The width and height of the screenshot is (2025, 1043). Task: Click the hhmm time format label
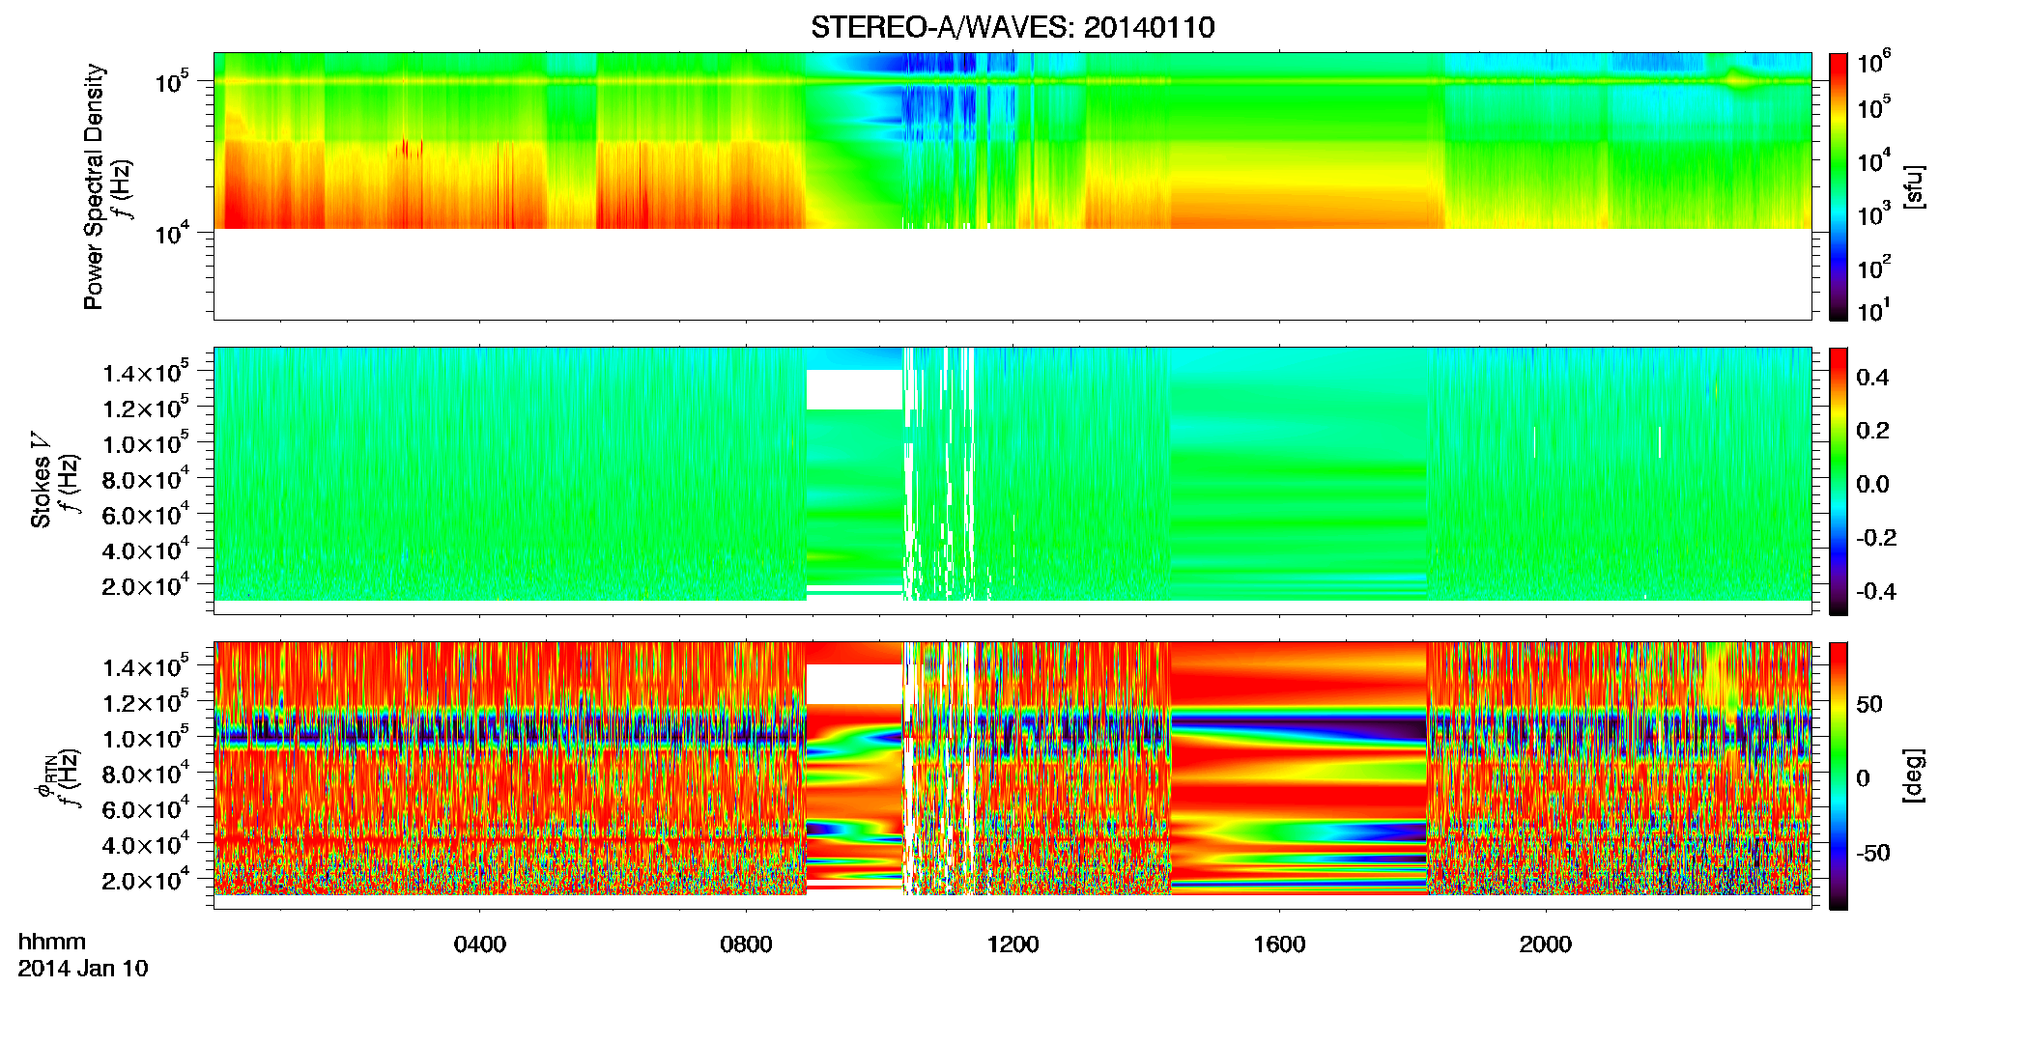tap(52, 943)
